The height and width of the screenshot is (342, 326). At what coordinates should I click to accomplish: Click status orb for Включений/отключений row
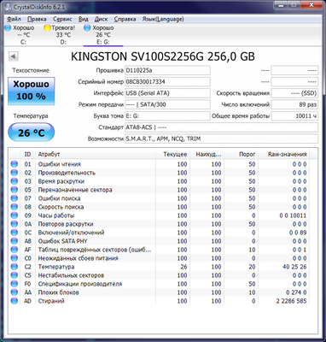[15, 233]
